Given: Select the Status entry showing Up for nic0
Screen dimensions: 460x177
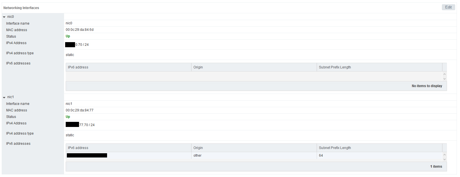Looking at the screenshot, I should pyautogui.click(x=68, y=36).
